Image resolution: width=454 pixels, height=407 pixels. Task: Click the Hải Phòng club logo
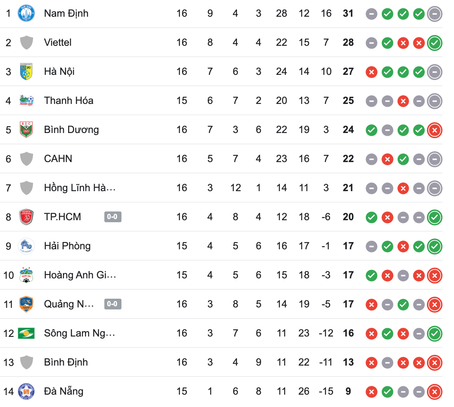(26, 246)
